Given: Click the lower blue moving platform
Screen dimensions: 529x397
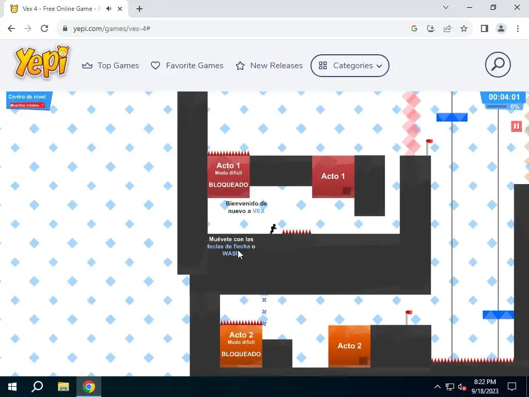Looking at the screenshot, I should (x=499, y=315).
